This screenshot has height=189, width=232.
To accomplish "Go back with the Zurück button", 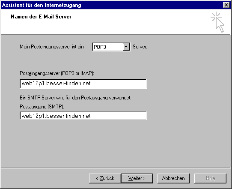I will (x=105, y=178).
